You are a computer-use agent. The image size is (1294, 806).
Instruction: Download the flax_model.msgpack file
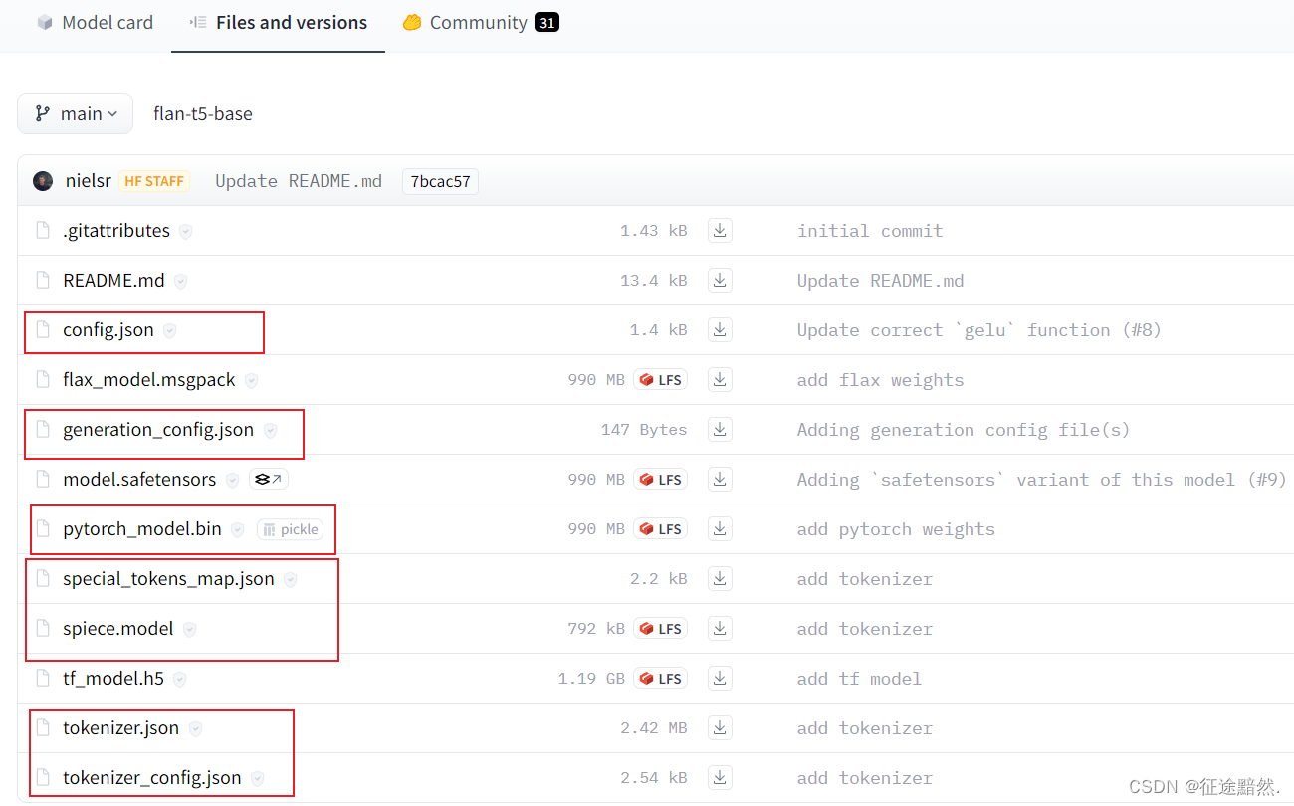720,380
